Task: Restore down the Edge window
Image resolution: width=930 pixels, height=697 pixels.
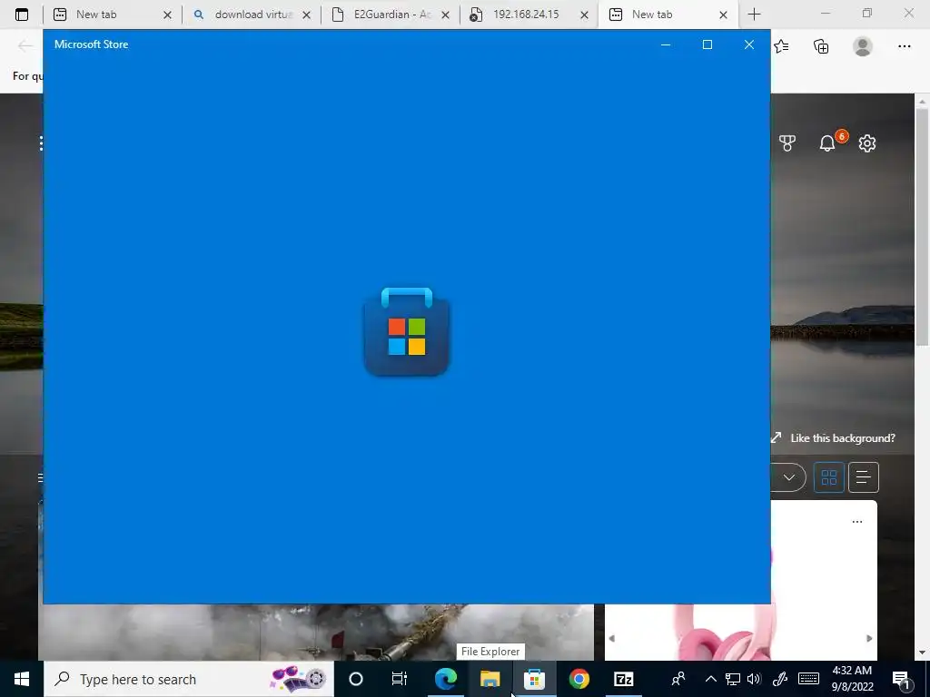Action: 867,14
